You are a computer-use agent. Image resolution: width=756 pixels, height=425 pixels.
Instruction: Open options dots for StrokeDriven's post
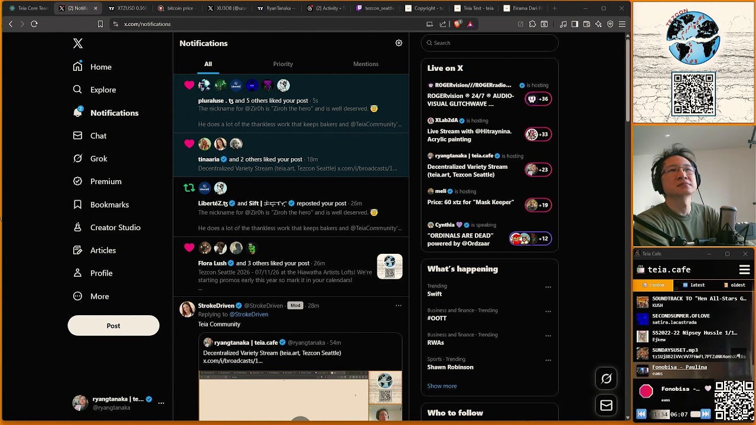tap(399, 306)
